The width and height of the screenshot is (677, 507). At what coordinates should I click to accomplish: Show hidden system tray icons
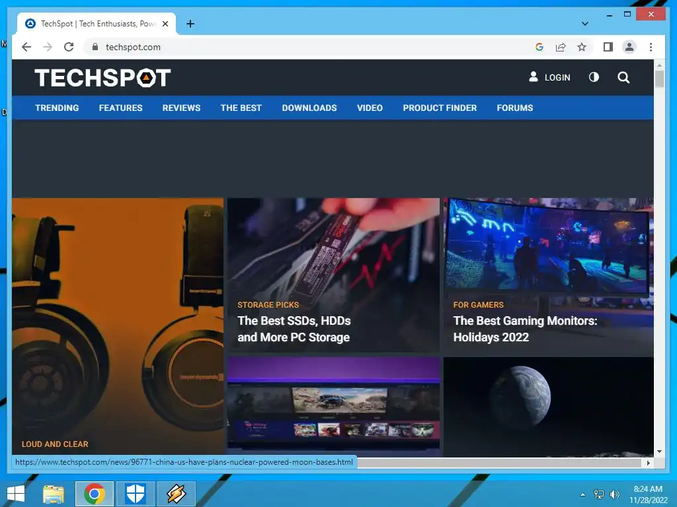tap(582, 494)
